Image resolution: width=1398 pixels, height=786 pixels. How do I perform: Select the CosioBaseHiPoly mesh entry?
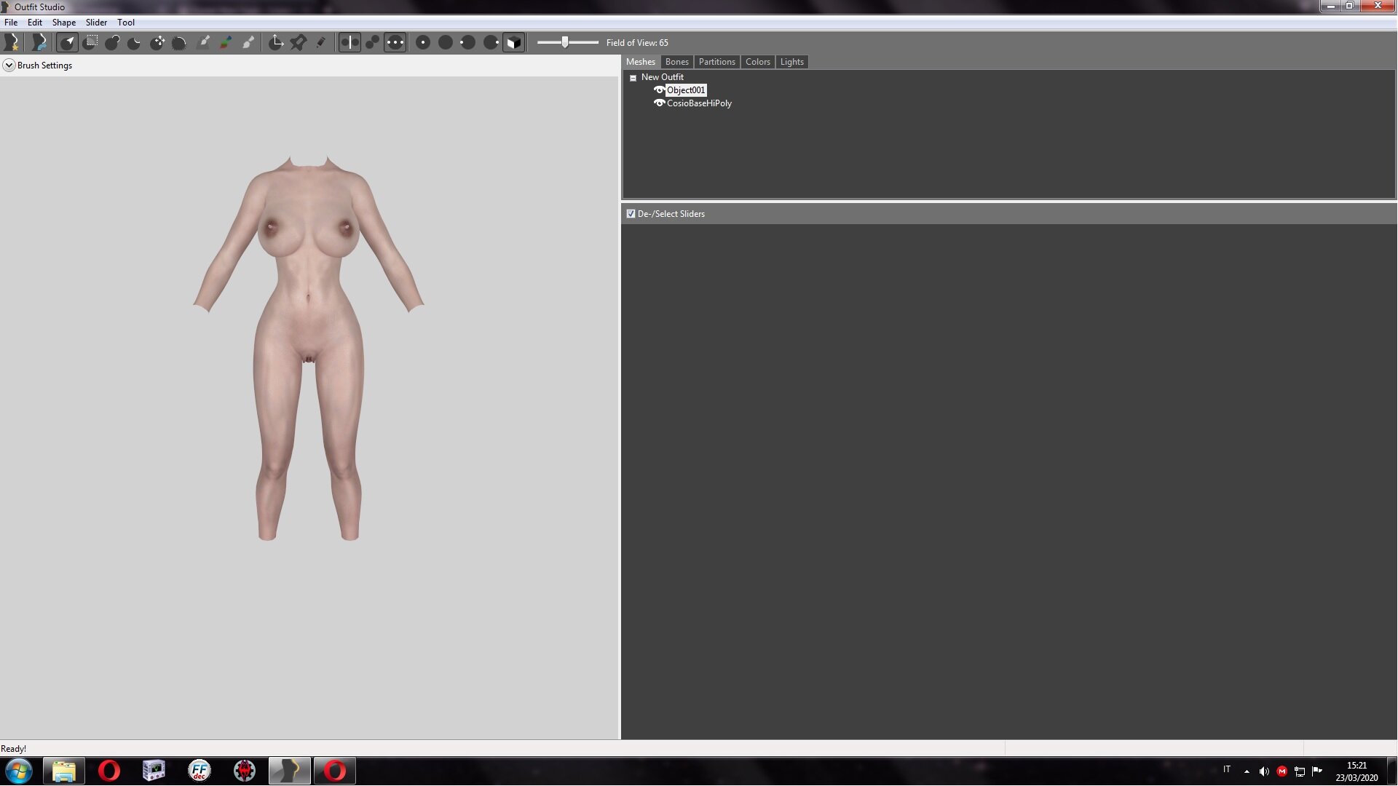coord(699,103)
